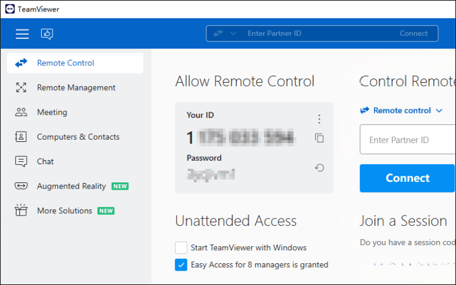Focus the main Enter Partner ID input
This screenshot has width=456, height=285.
click(408, 140)
